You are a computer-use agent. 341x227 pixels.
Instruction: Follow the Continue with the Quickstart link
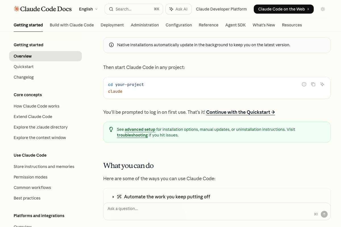pos(240,112)
